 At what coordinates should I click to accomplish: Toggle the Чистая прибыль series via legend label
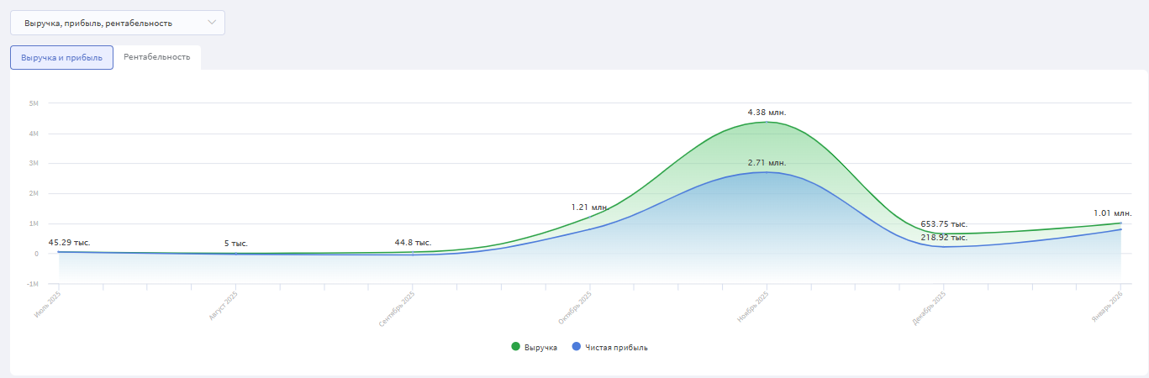616,348
